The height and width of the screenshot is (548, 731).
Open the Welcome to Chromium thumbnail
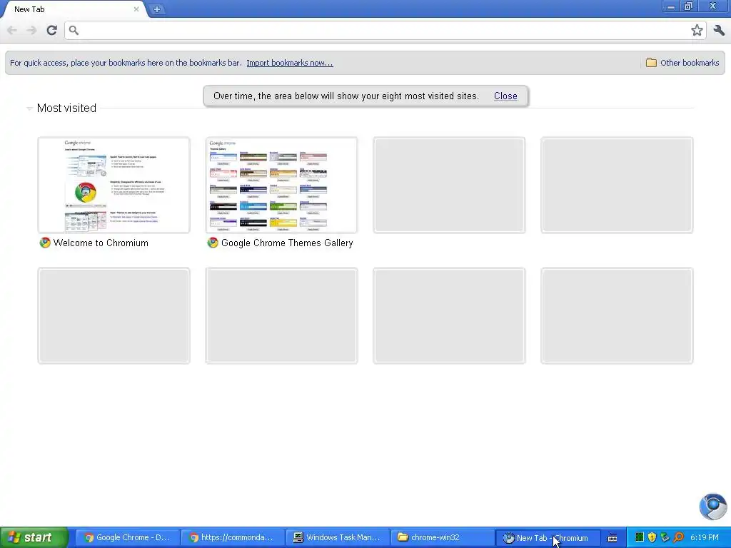114,185
